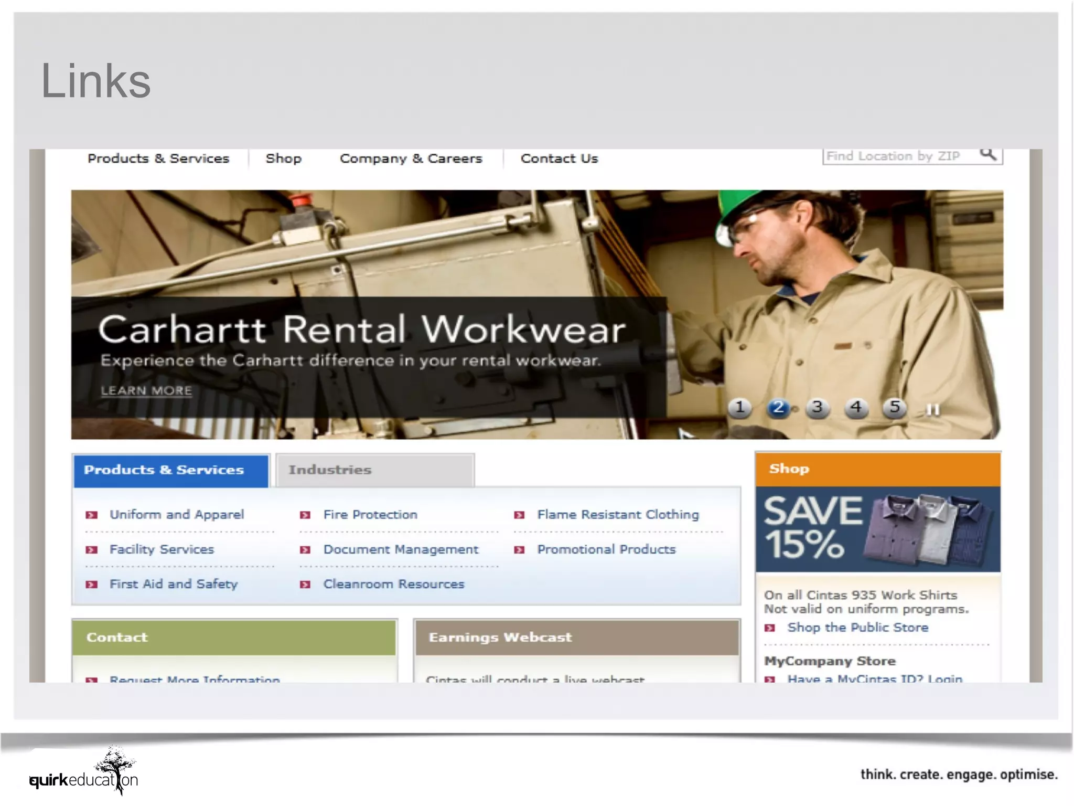Go to banner slide 1
The image size is (1074, 806).
(x=739, y=408)
